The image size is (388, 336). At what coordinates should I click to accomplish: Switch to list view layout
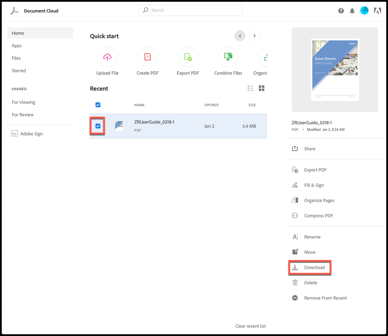250,88
